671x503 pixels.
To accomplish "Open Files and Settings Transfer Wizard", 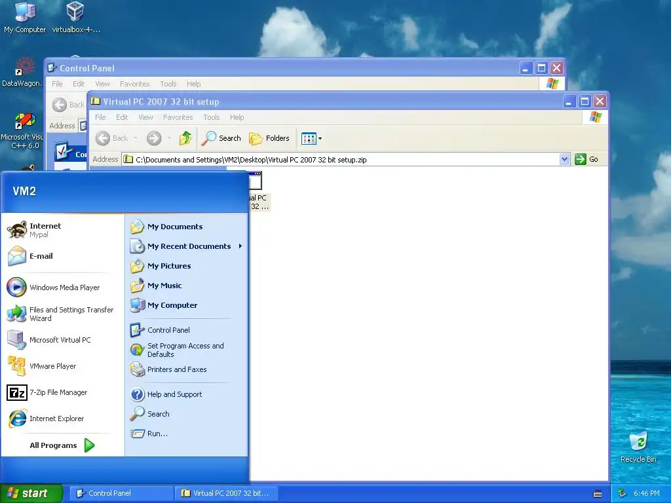I will [62, 314].
